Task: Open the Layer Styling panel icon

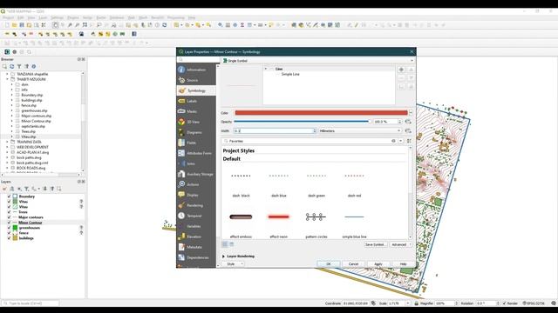Action: coord(4,189)
